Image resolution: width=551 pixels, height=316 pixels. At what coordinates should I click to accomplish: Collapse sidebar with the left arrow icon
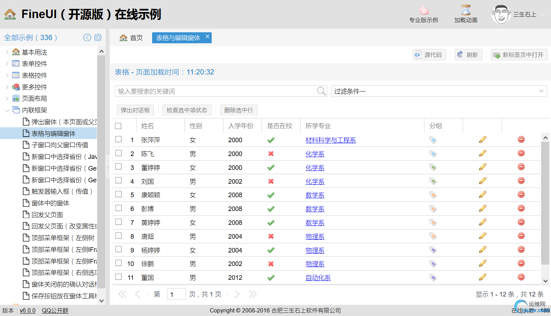click(87, 38)
